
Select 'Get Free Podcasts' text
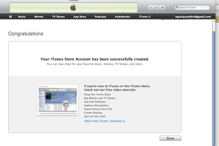[95, 102]
